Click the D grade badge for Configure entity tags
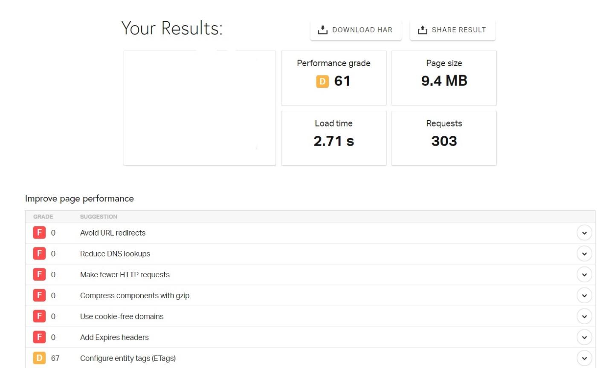Viewport: 609px width, 368px height. tap(39, 358)
